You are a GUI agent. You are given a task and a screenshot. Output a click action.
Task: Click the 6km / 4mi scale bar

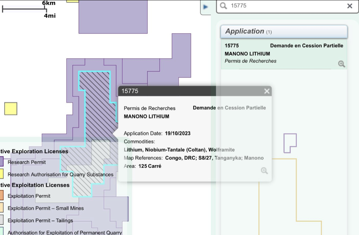pyautogui.click(x=29, y=9)
